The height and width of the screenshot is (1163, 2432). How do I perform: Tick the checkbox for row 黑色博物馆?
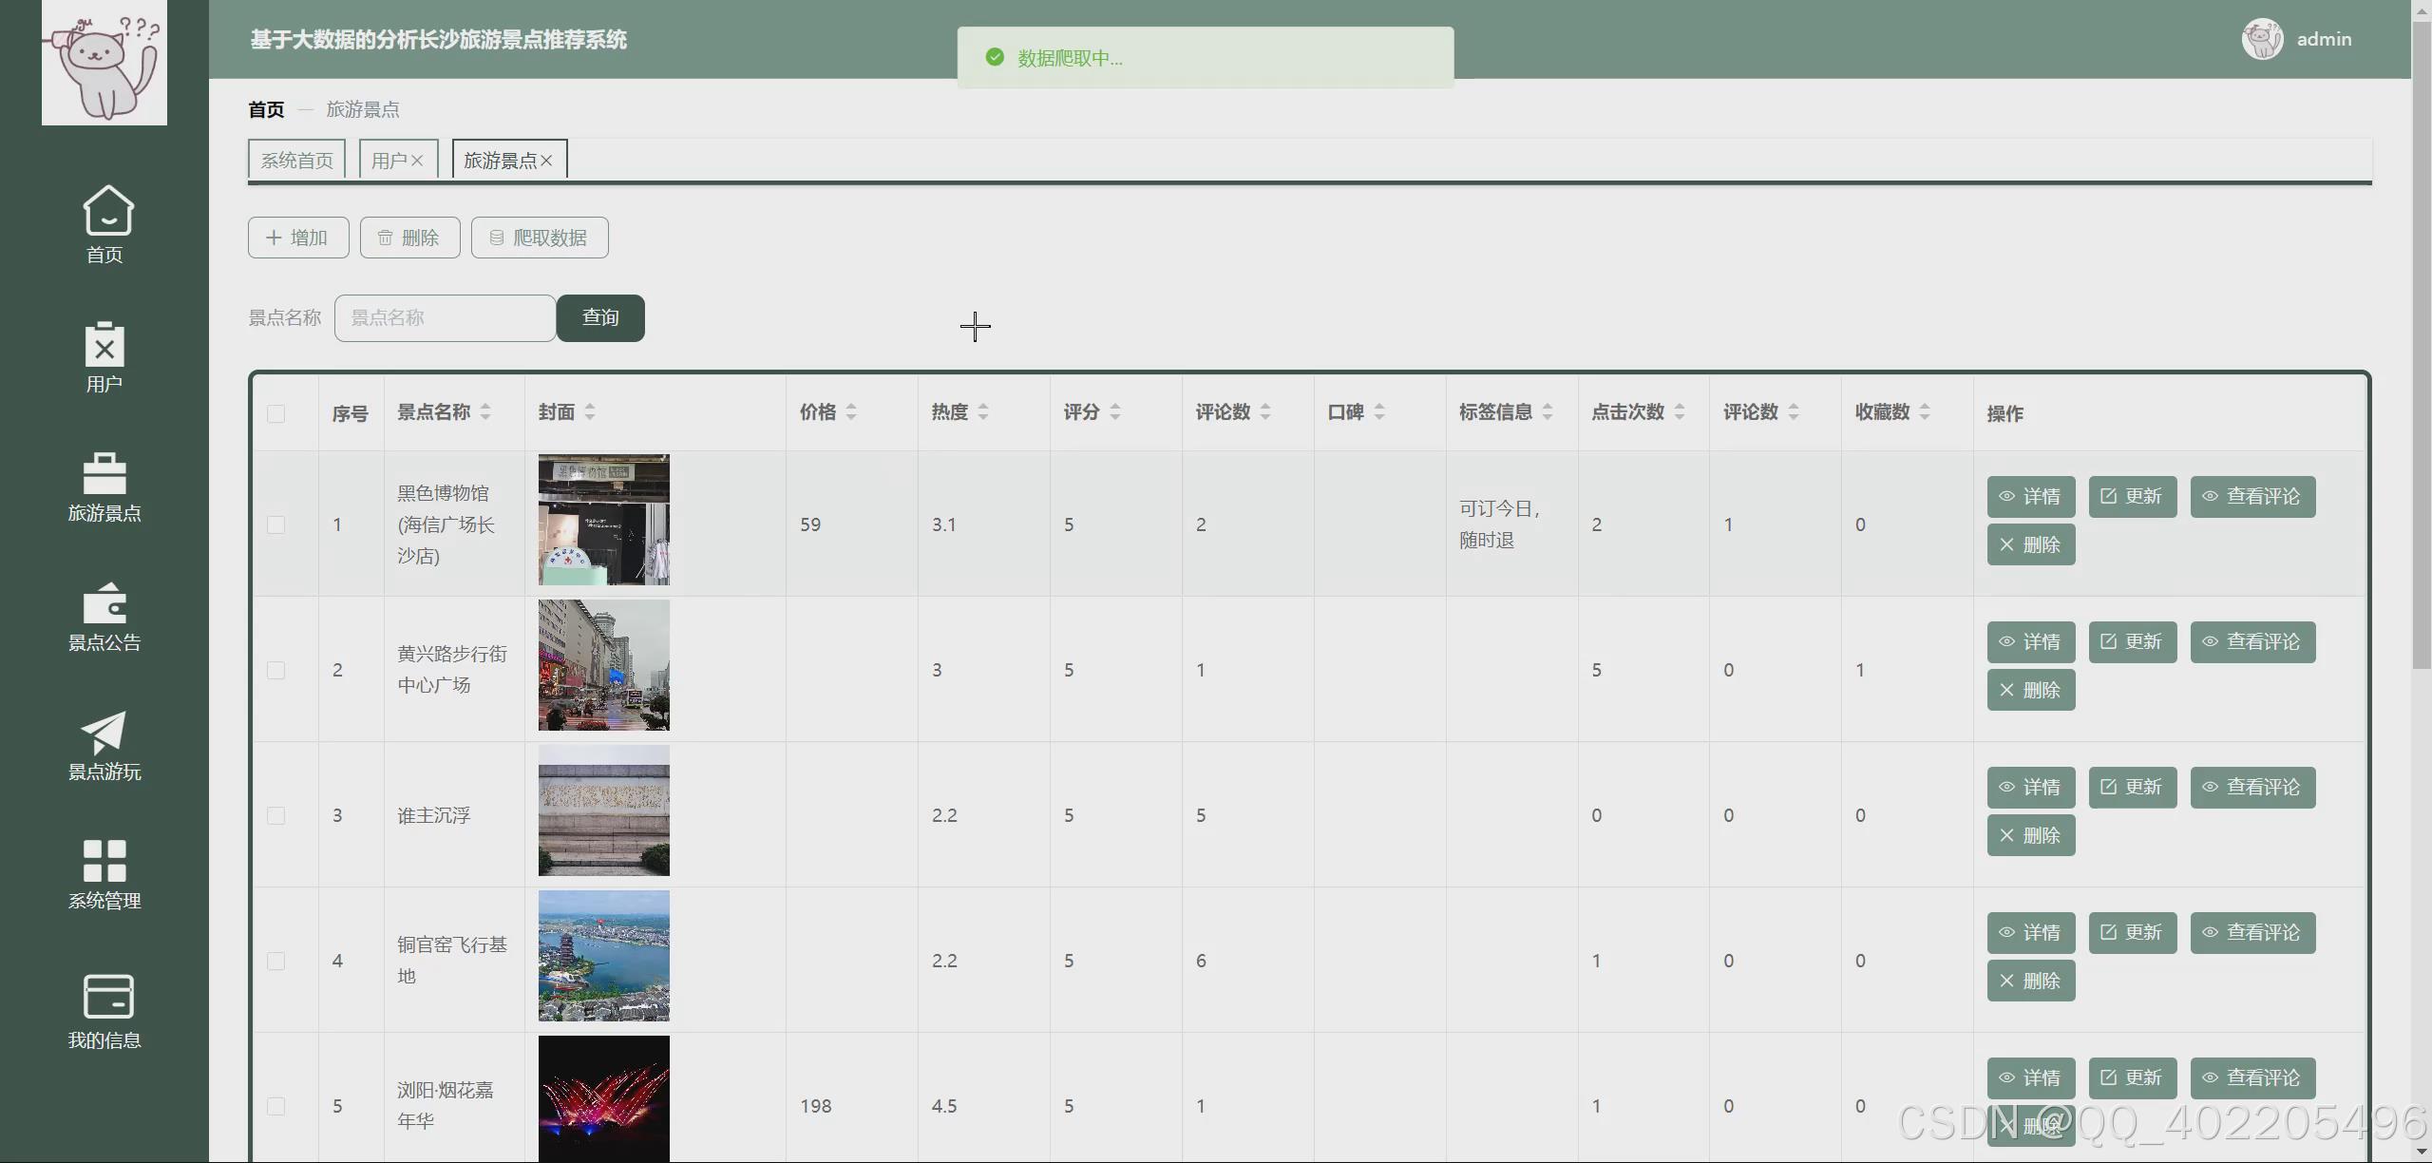pyautogui.click(x=275, y=524)
